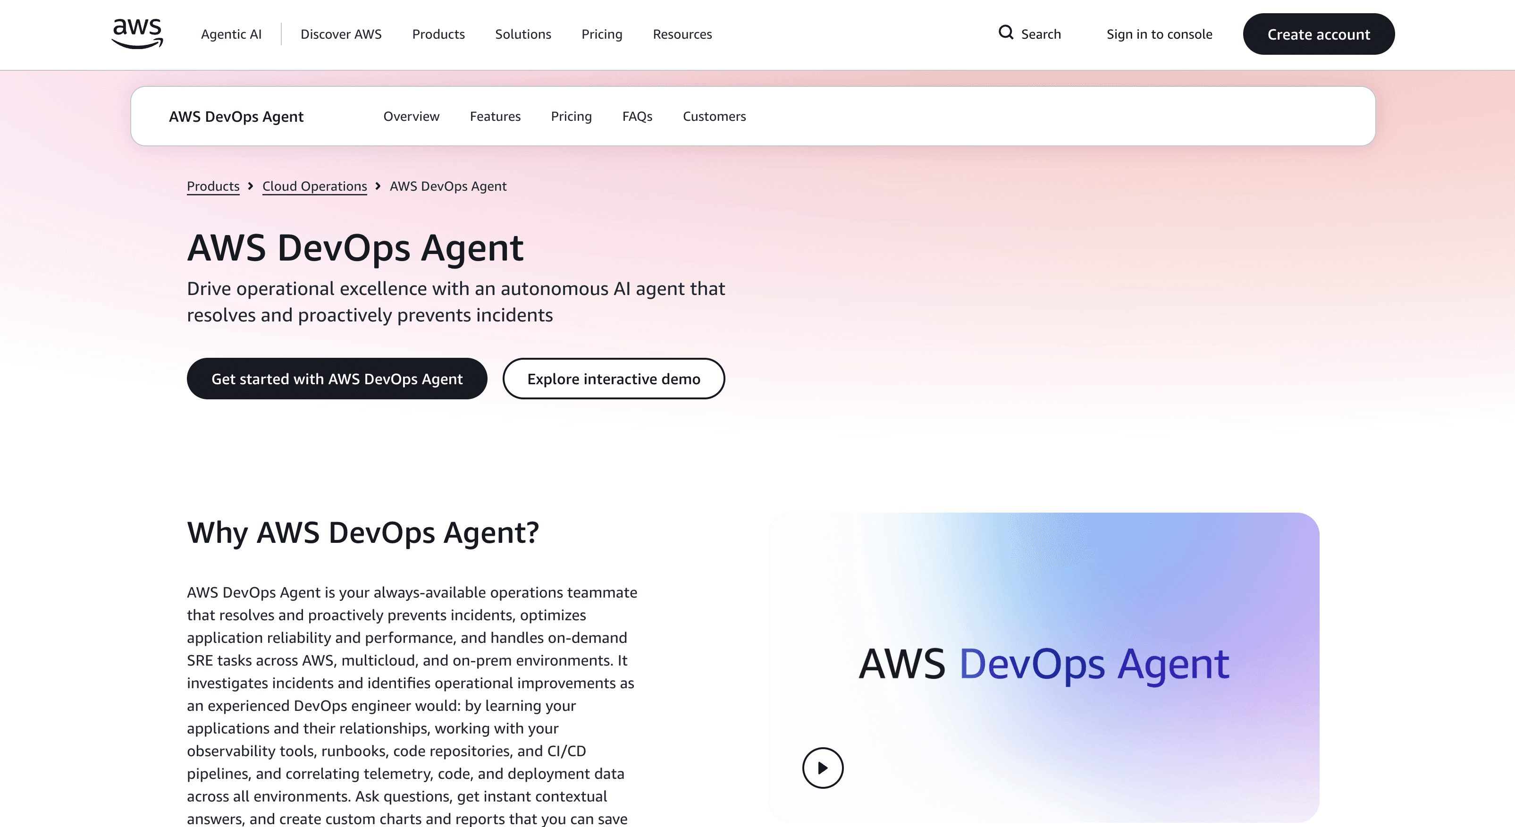Click the breadcrumb chevron after Products
The width and height of the screenshot is (1515, 827).
pyautogui.click(x=251, y=186)
